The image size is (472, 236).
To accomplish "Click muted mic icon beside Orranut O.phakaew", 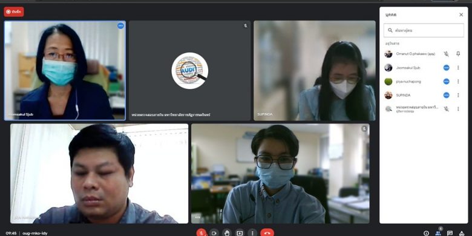I will tap(446, 54).
